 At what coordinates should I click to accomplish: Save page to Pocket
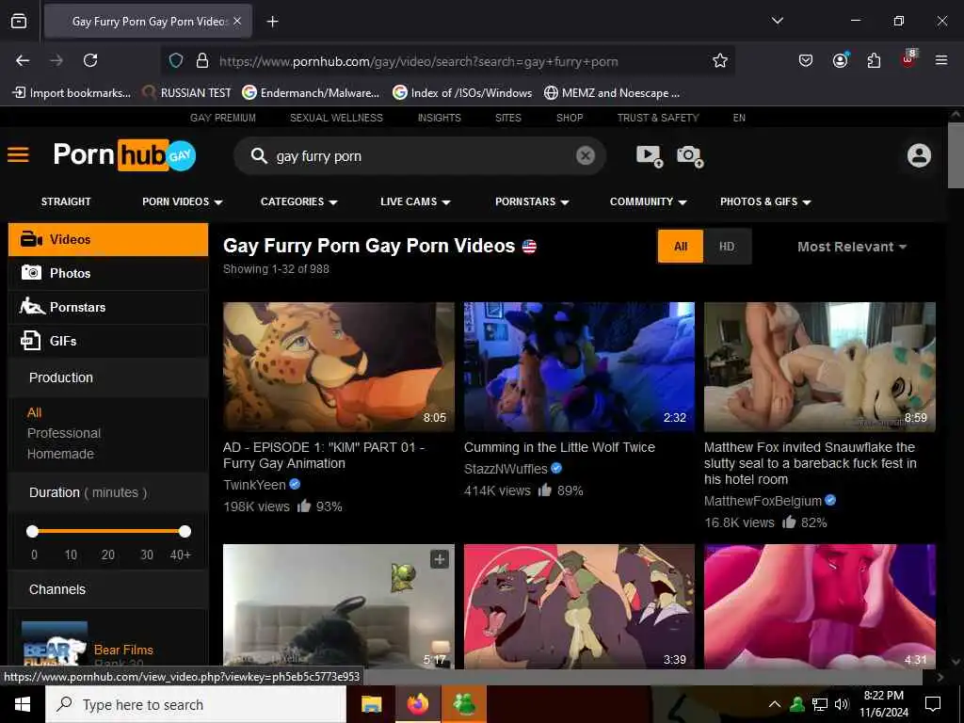(806, 60)
